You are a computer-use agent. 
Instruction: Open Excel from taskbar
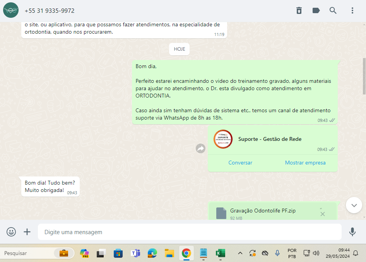(x=221, y=253)
